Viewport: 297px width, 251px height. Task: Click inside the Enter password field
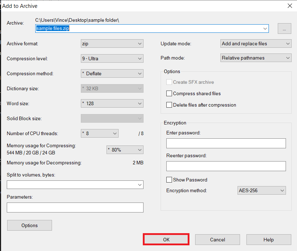coord(226,143)
